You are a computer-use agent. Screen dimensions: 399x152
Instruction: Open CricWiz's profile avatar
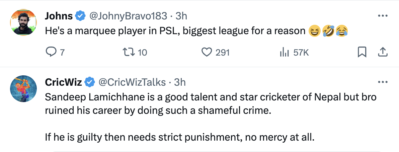pyautogui.click(x=23, y=89)
